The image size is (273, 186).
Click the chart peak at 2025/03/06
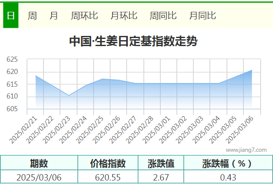pyautogui.click(x=252, y=70)
